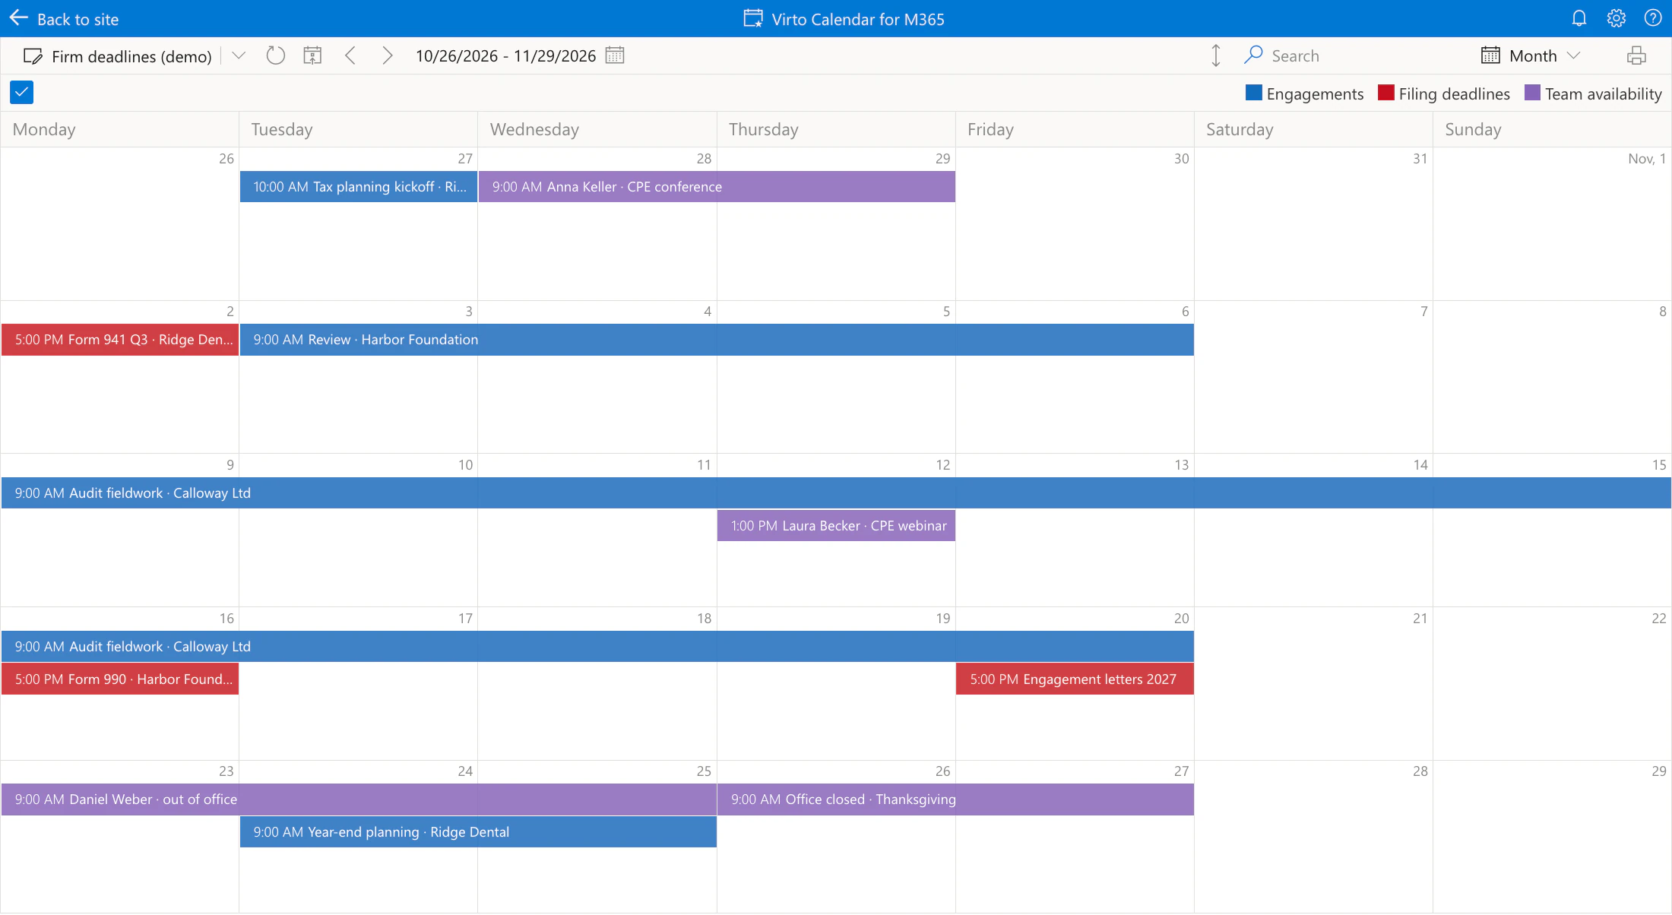Click the print icon
Screen dimensions: 1672x915
pos(1636,55)
